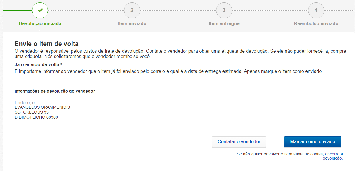Viewport: 355px width, 171px height.
Task: Click the Envie o item de volta heading
Action: [x=47, y=44]
